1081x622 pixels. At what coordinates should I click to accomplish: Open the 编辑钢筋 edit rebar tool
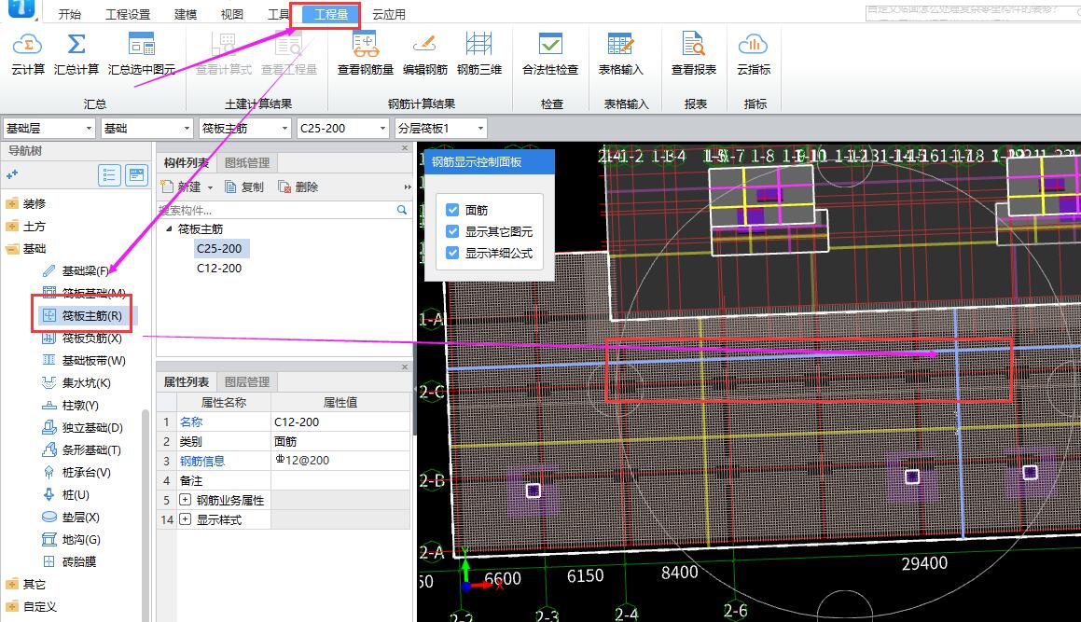(424, 54)
